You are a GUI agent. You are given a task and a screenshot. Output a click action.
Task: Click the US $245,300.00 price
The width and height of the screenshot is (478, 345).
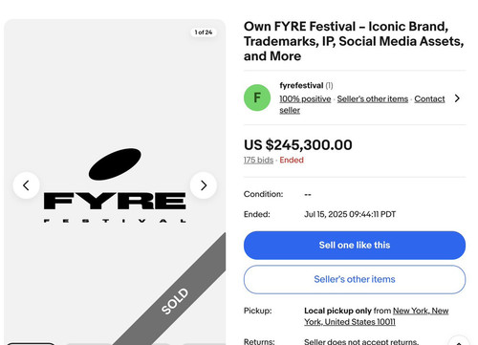point(298,145)
